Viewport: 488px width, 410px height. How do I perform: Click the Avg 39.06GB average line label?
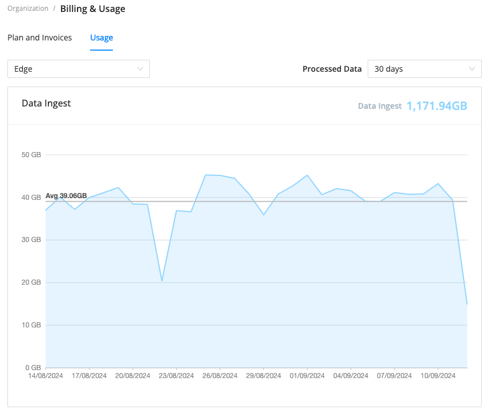pyautogui.click(x=66, y=195)
